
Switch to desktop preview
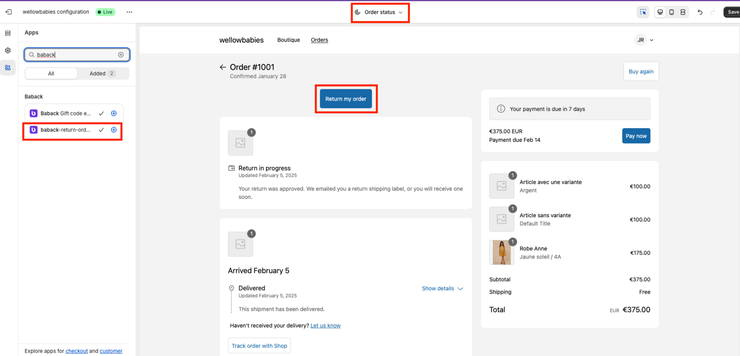tap(660, 12)
